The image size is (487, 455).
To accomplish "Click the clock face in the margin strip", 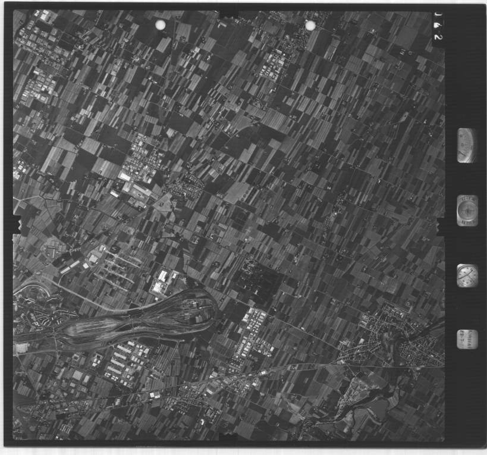I will (x=467, y=275).
